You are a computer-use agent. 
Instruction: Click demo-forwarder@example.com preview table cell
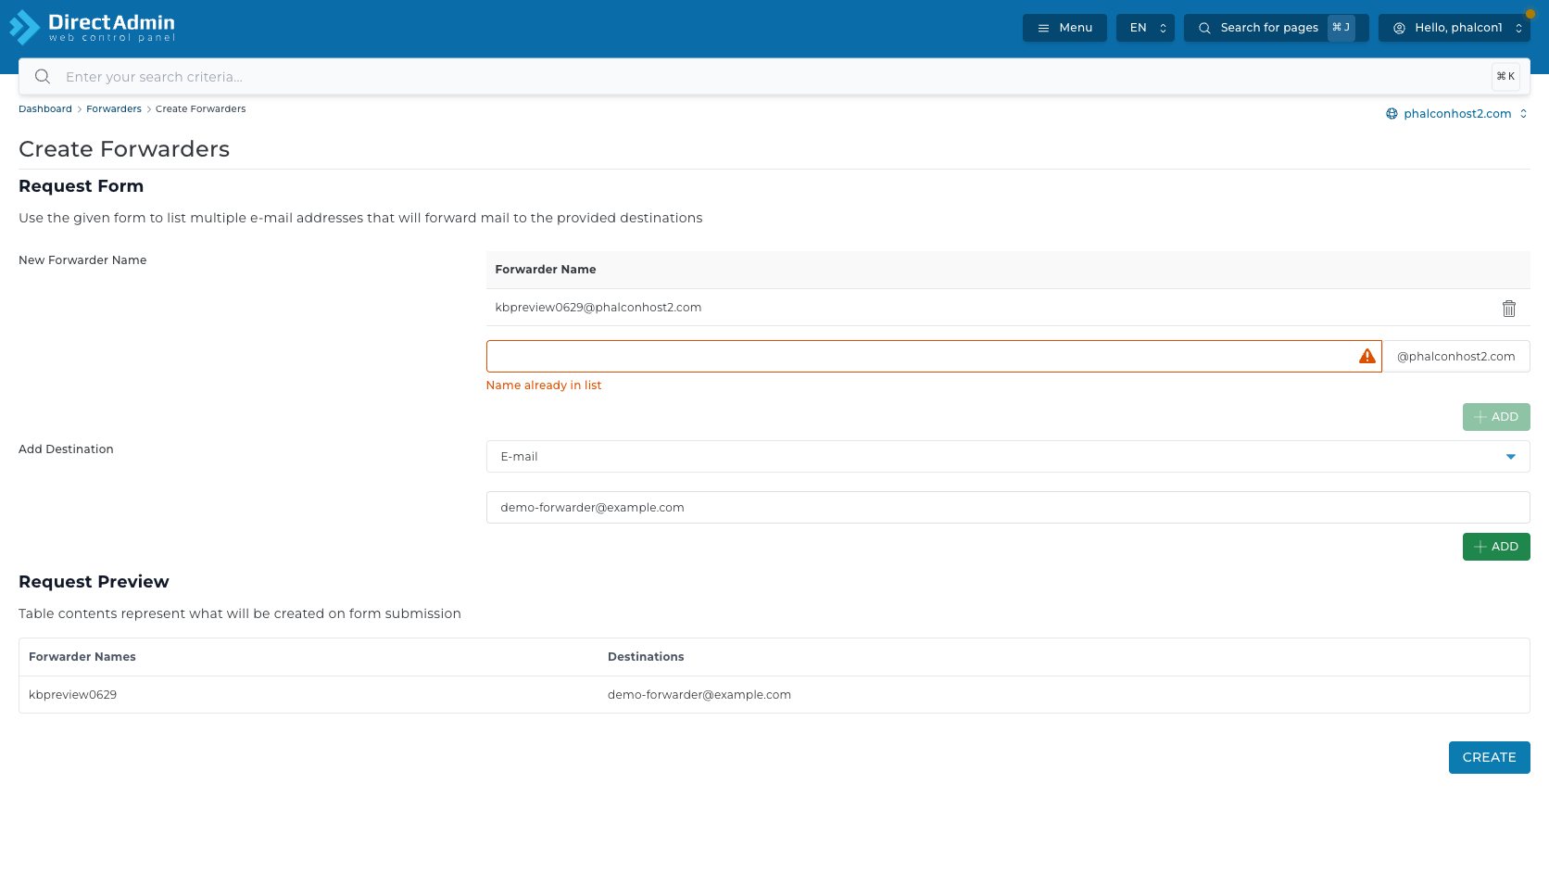click(699, 695)
